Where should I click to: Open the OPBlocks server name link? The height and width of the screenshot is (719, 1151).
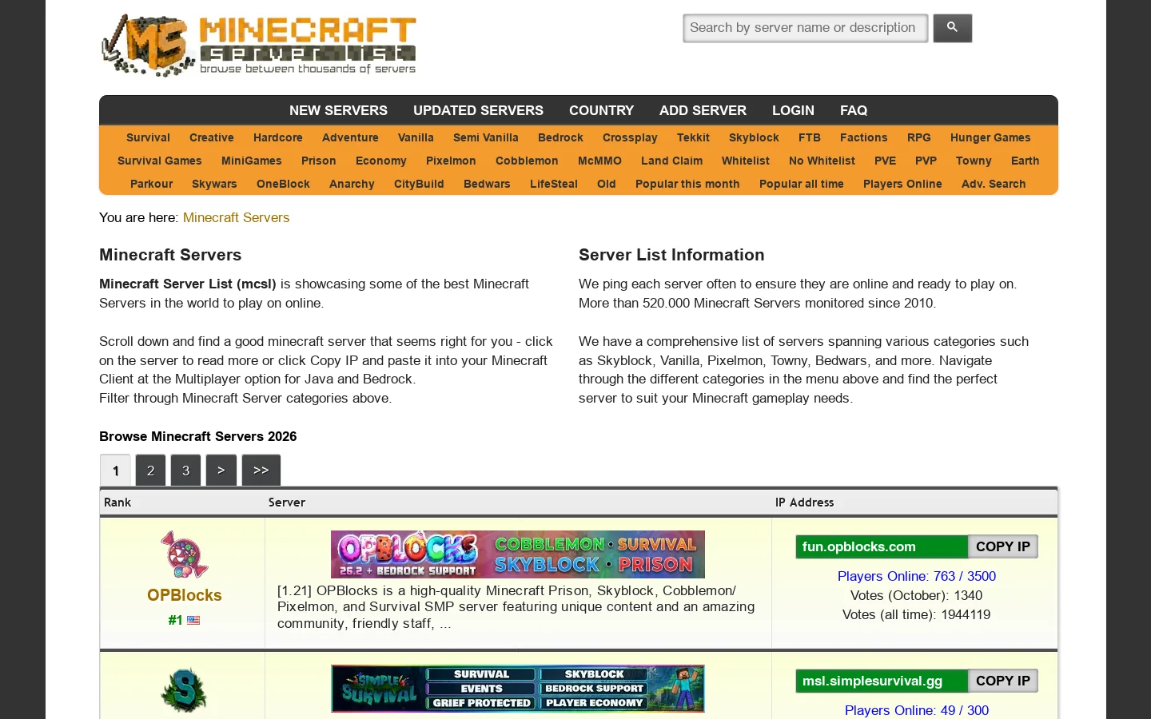(x=185, y=595)
